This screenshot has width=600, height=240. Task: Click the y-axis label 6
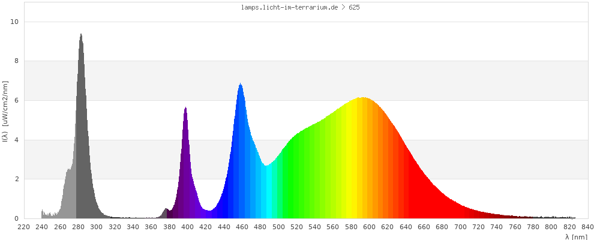point(17,101)
